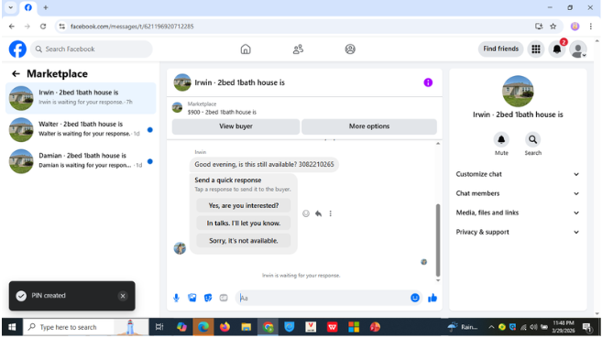
Task: Send a thumbs-up like
Action: 432,298
